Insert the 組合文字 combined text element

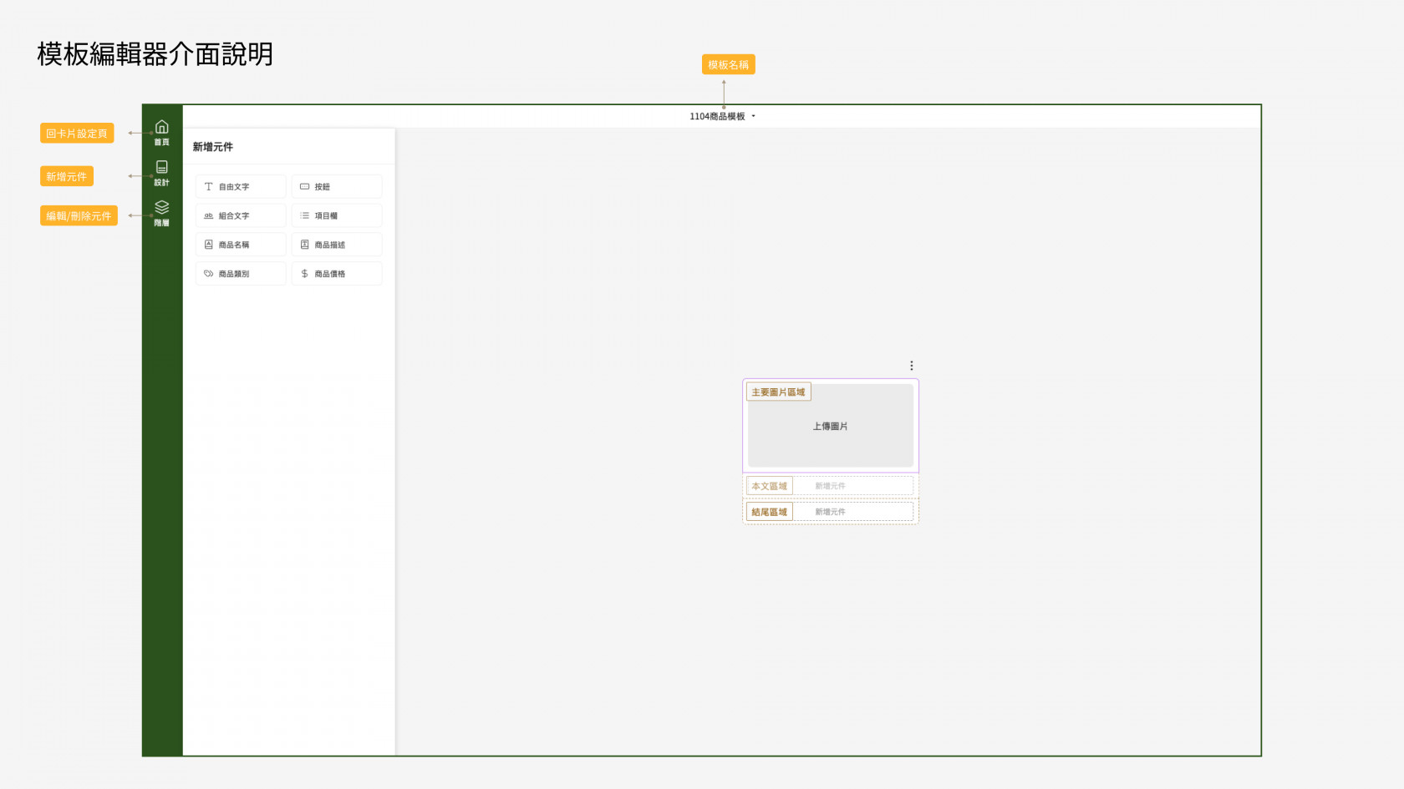tap(241, 216)
